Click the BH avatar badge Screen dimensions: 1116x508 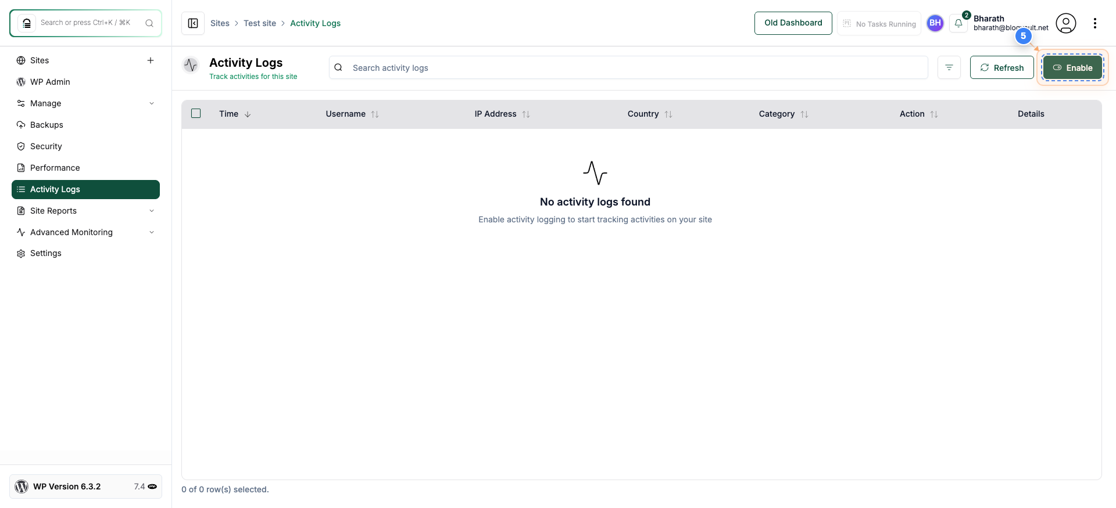coord(935,23)
